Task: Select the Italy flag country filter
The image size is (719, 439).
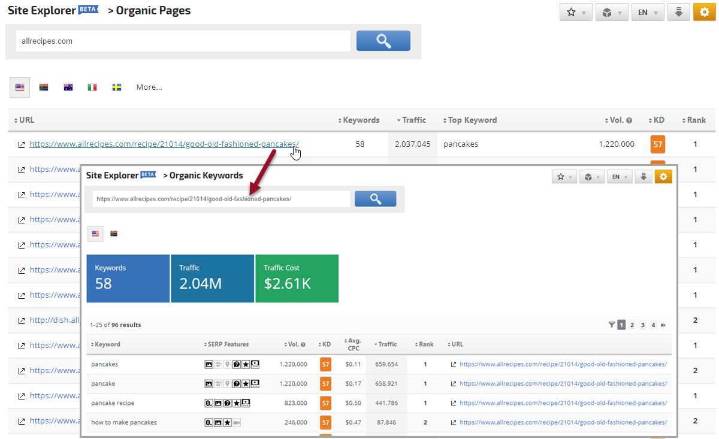Action: point(92,87)
